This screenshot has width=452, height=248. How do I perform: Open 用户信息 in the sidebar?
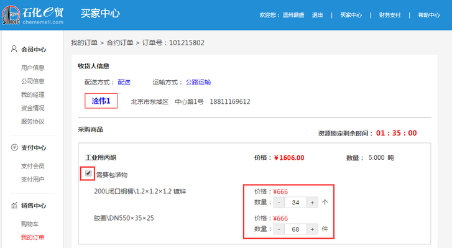point(32,68)
